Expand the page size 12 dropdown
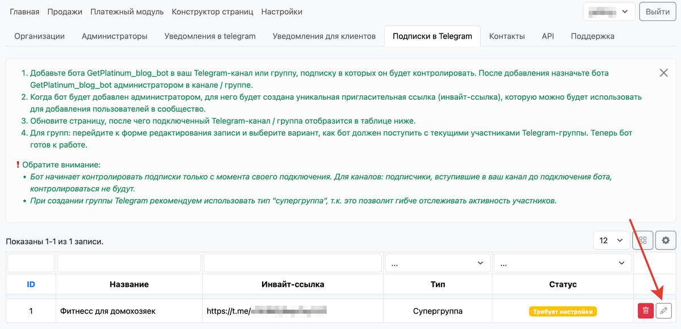 click(x=611, y=240)
